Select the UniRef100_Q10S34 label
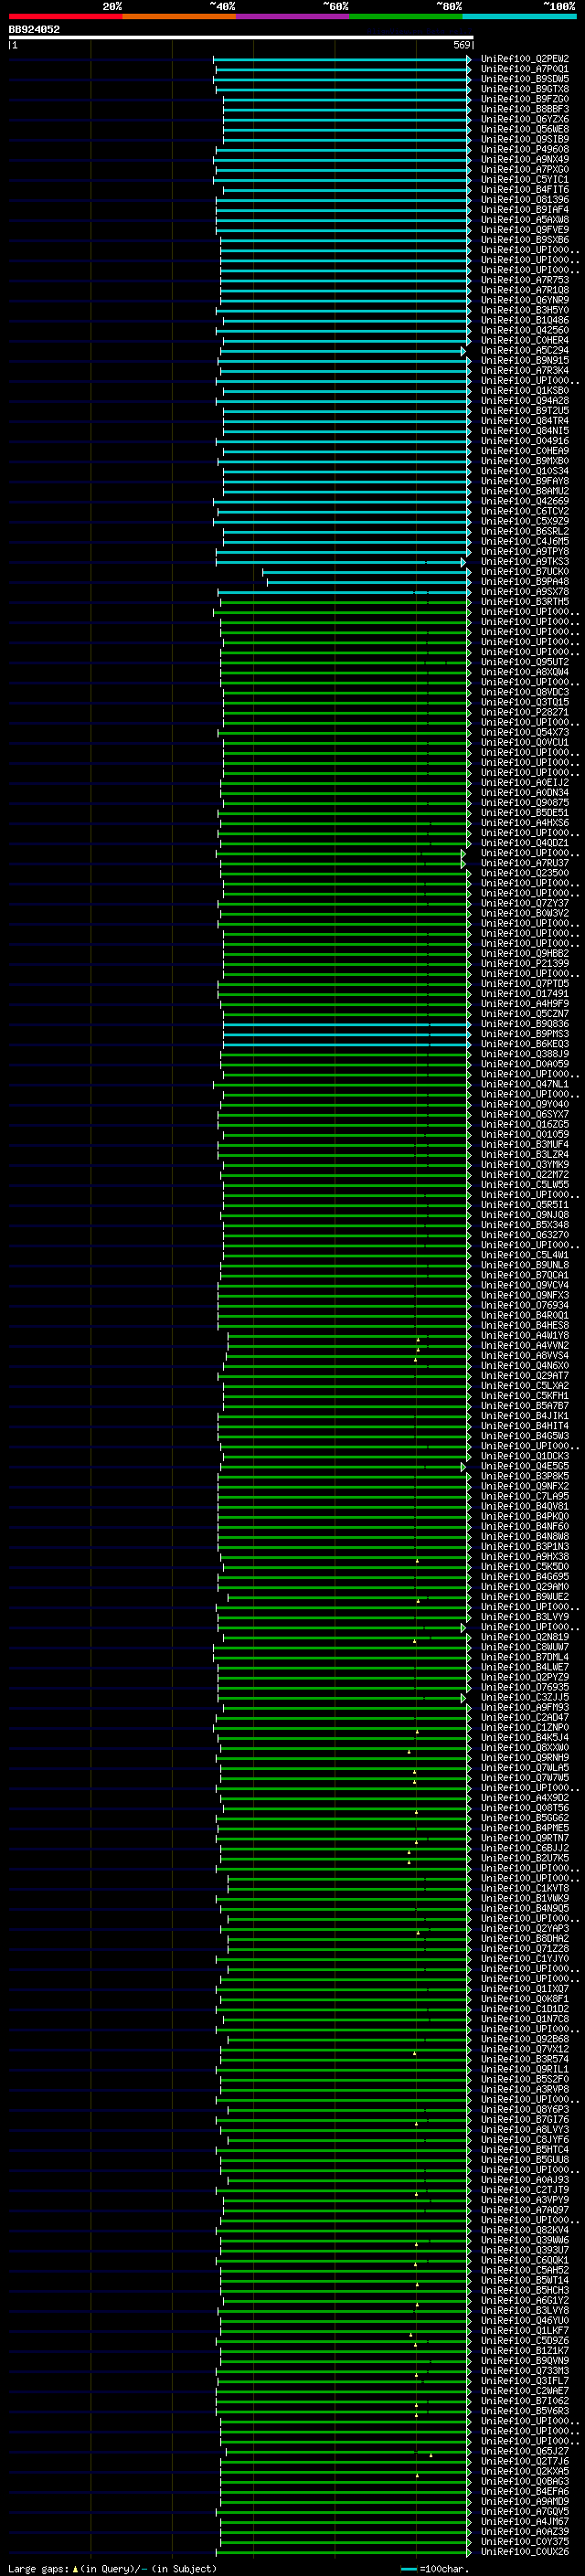 (524, 471)
